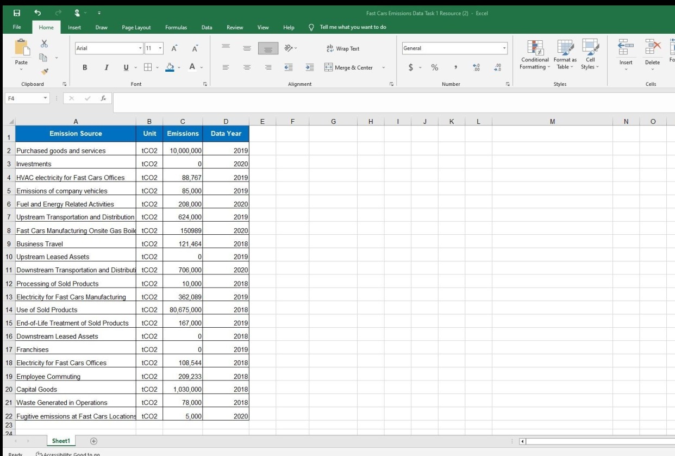Click the Undo arrow icon
This screenshot has width=675, height=456.
39,13
